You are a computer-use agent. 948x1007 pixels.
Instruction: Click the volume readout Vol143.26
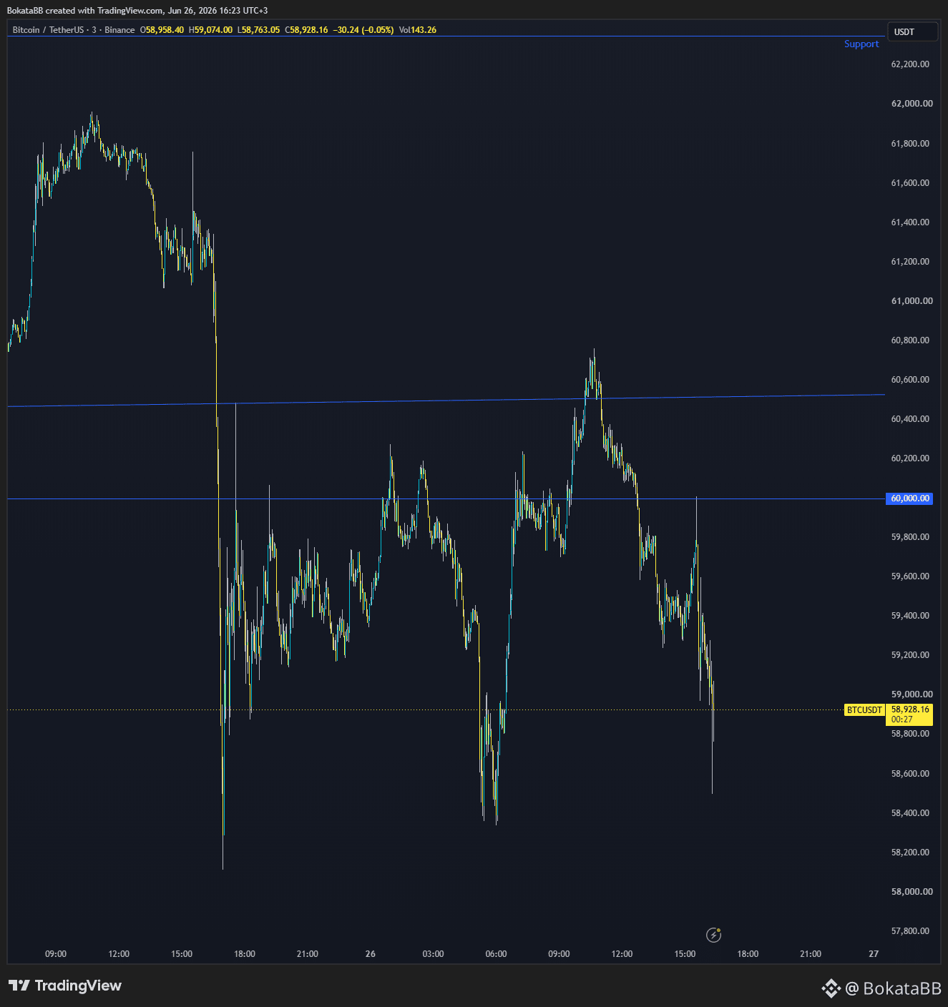click(x=418, y=30)
